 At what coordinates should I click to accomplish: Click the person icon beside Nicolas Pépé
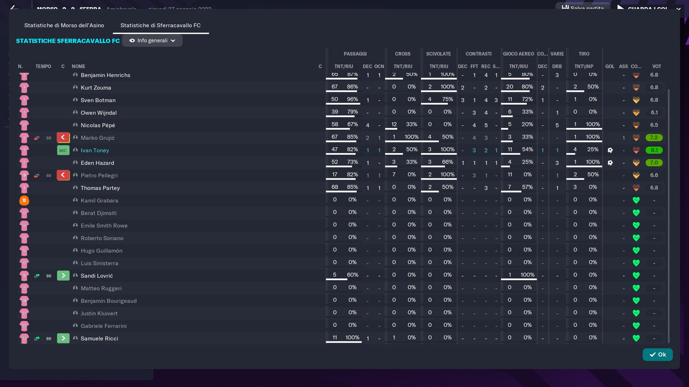(75, 125)
